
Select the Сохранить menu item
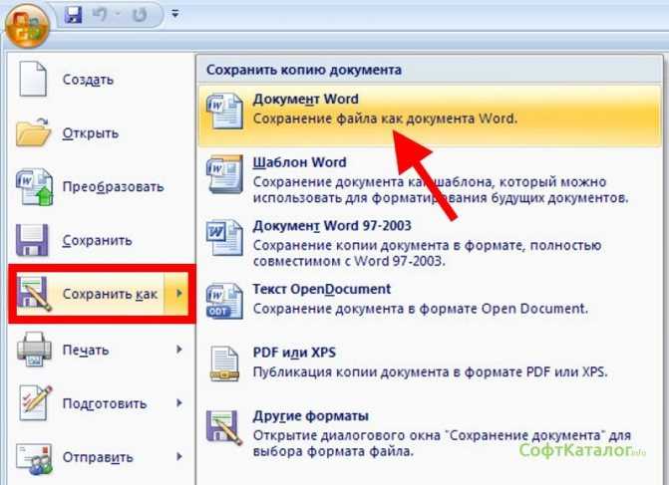point(102,240)
